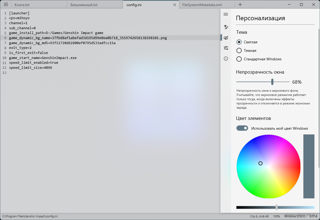Click the game_start_name=GenshinImpact.exe line
Viewport: 320px width, 220px height.
pos(43,58)
